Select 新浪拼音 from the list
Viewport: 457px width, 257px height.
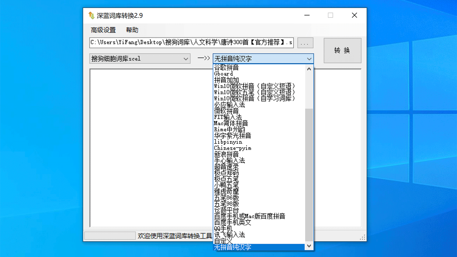[259, 154]
